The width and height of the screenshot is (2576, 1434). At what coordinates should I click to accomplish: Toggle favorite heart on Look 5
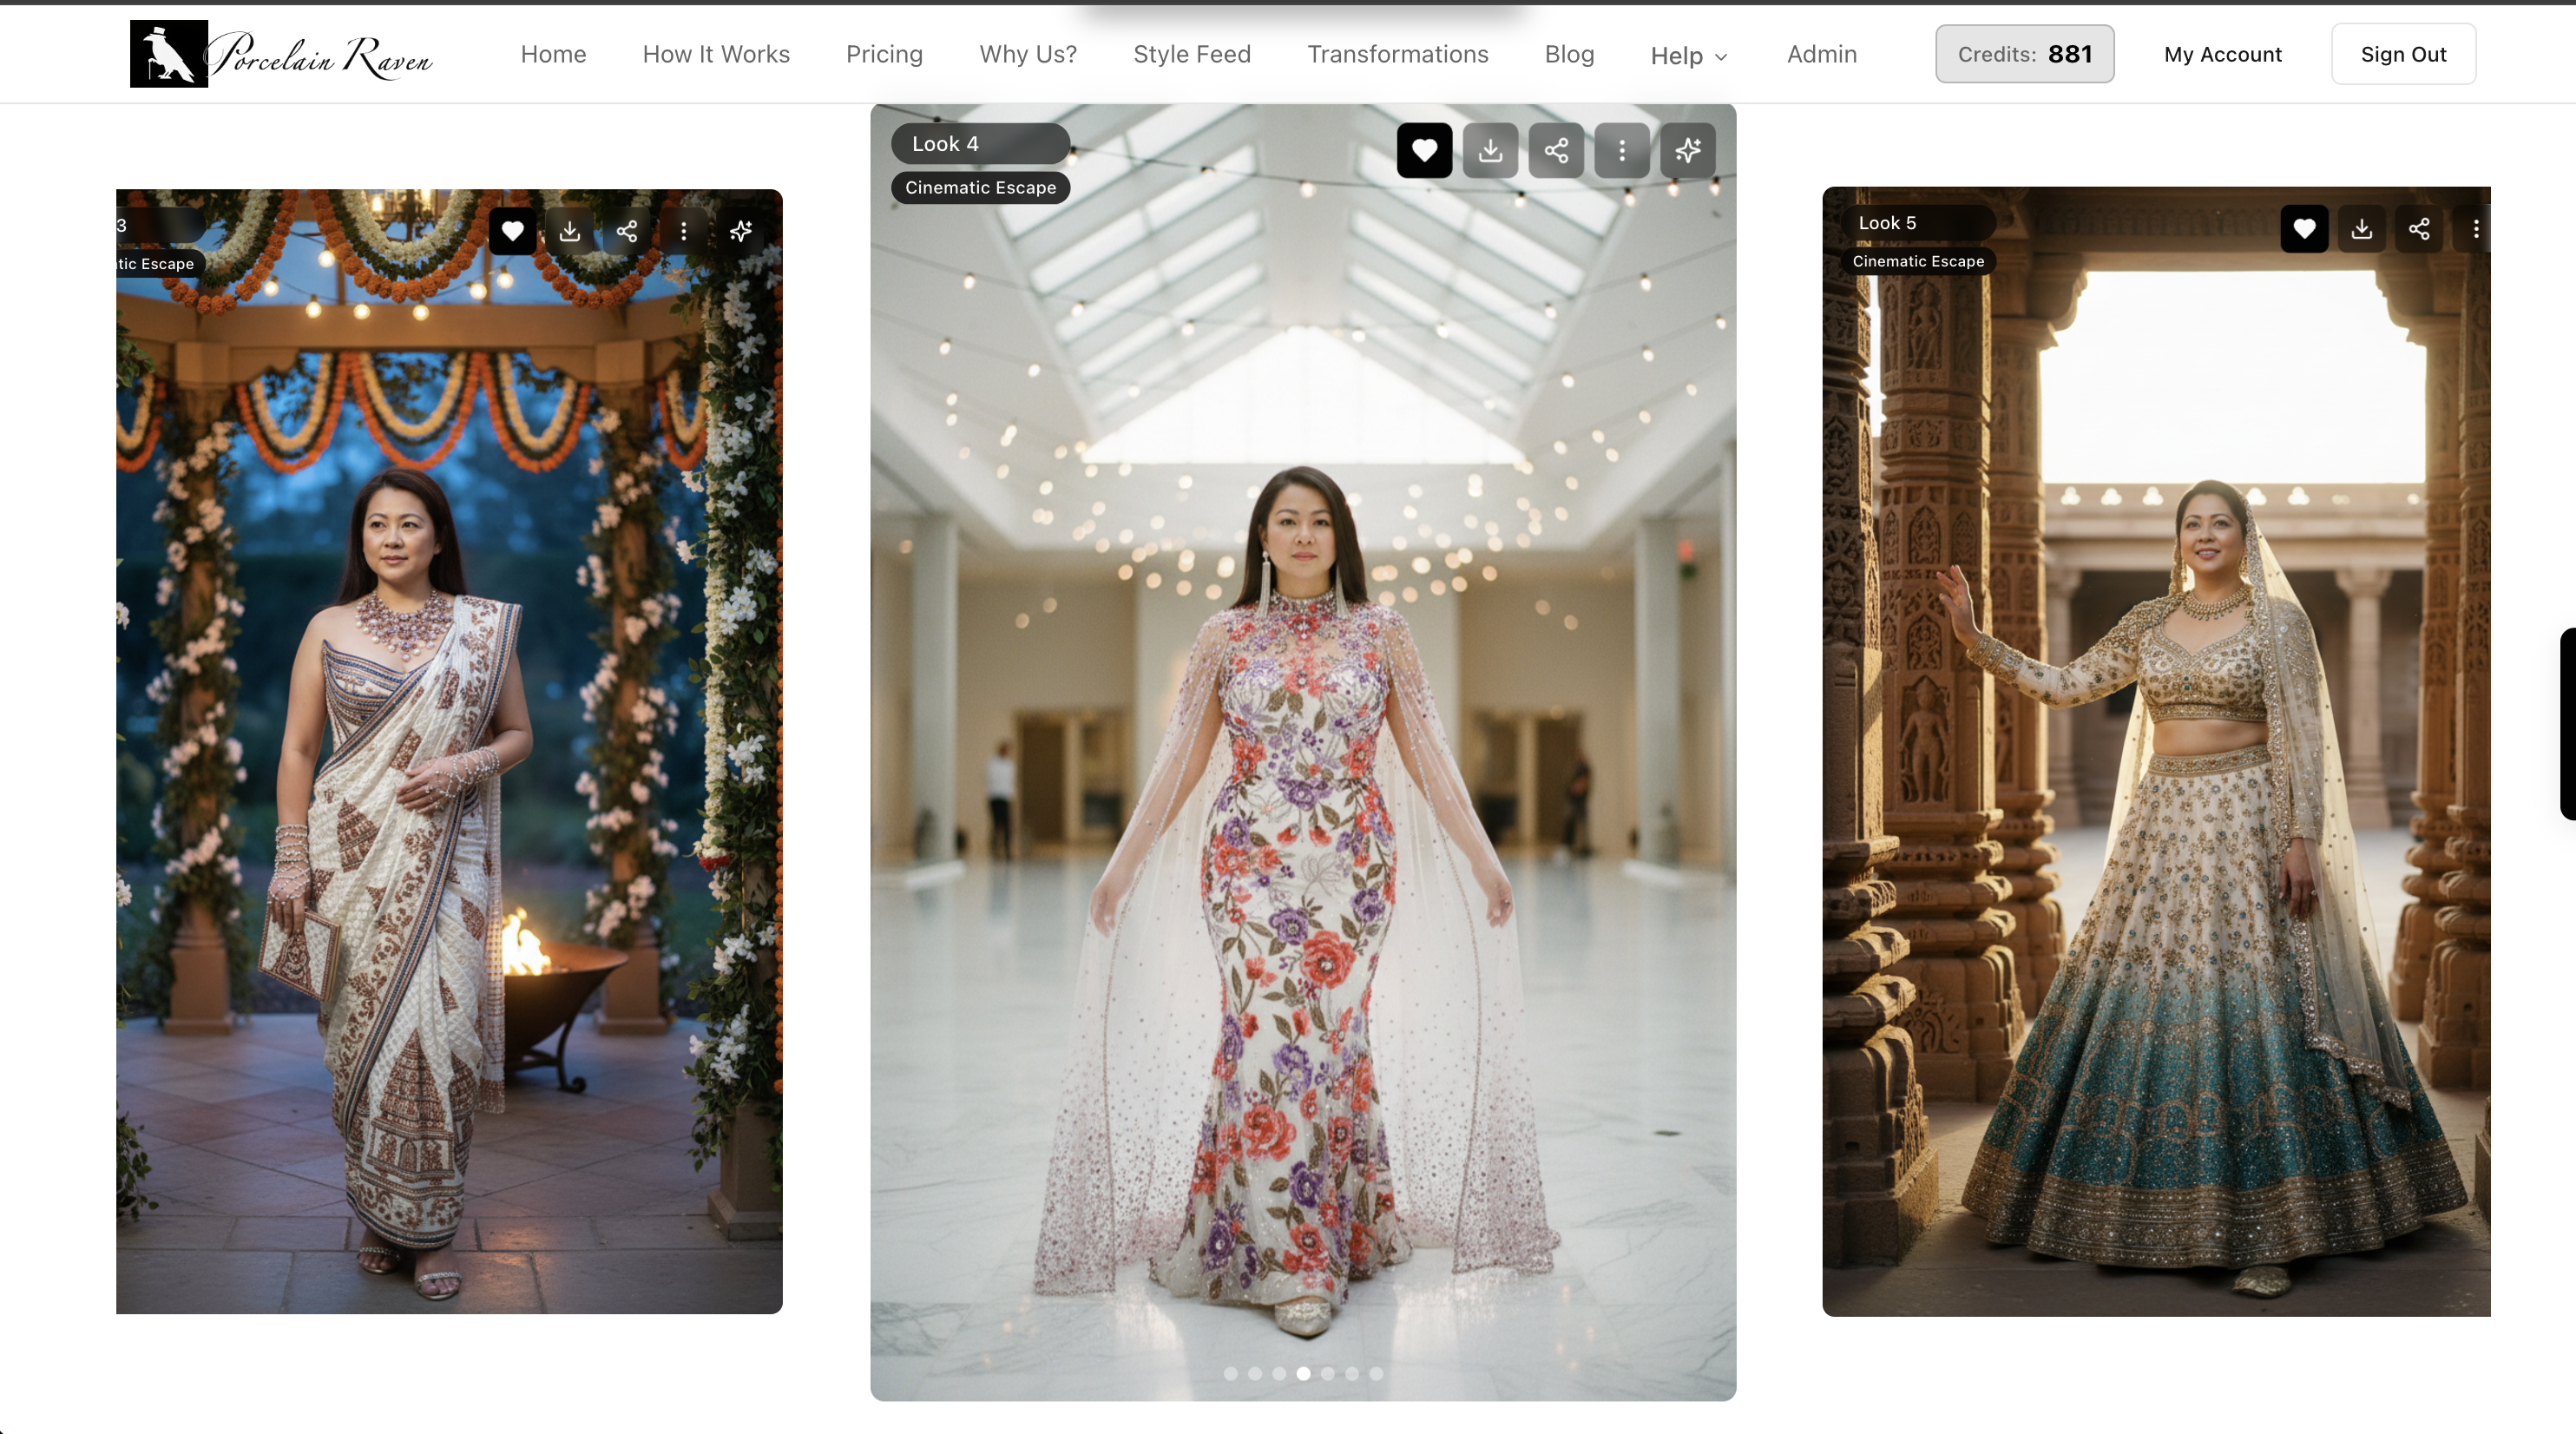coord(2304,229)
